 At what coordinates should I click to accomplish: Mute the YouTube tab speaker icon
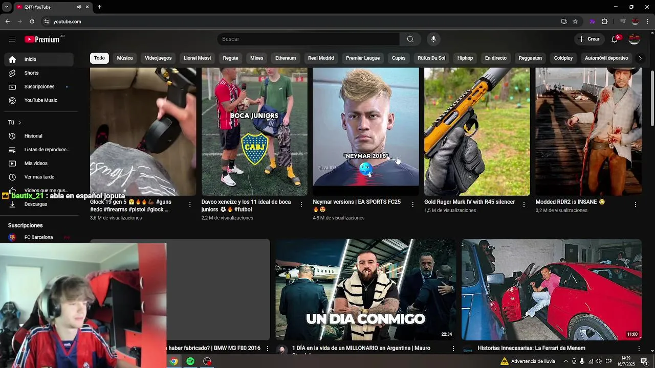(79, 7)
